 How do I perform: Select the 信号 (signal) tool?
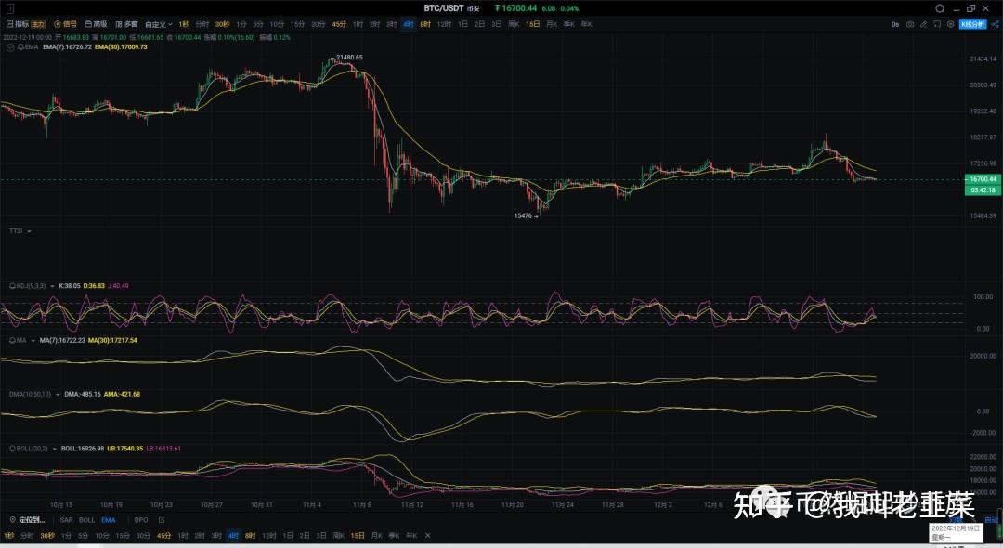pyautogui.click(x=65, y=24)
